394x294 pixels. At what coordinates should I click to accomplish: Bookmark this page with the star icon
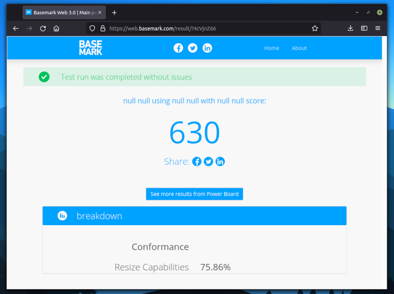[315, 29]
